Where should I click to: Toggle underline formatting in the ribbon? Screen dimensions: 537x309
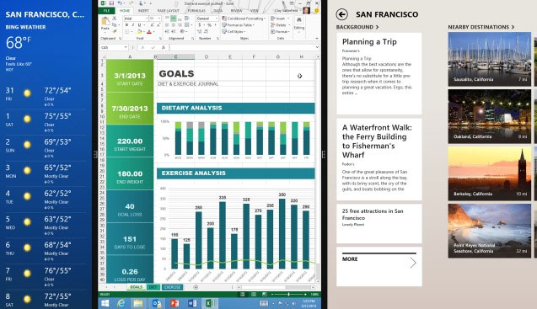(x=139, y=25)
